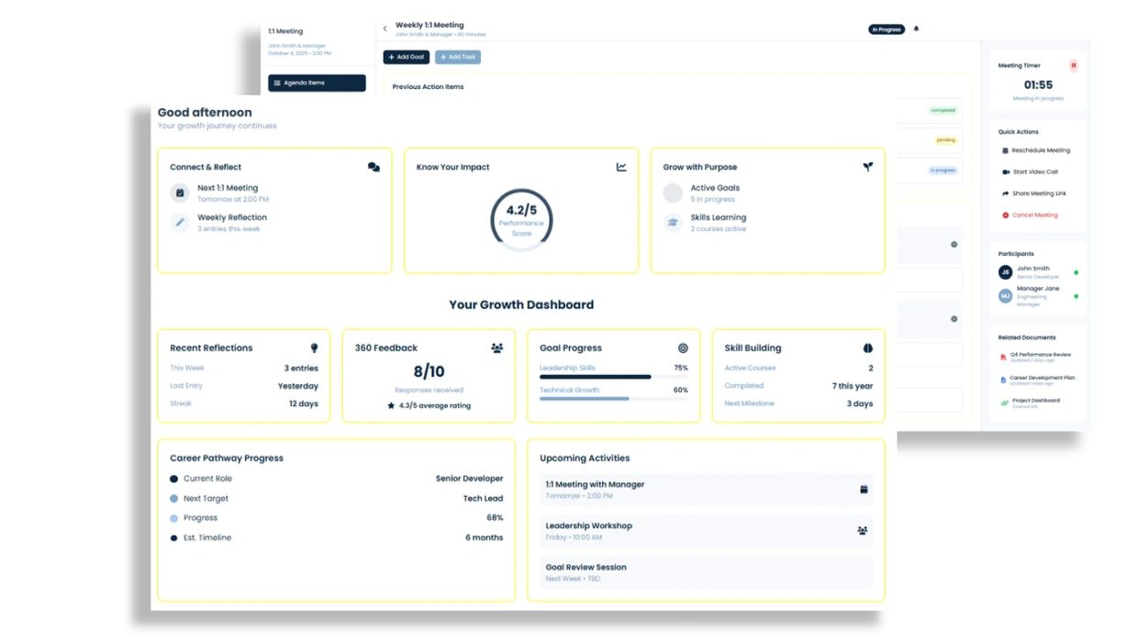The height and width of the screenshot is (640, 1138).
Task: Click the brain icon in Skill Building
Action: tap(867, 348)
